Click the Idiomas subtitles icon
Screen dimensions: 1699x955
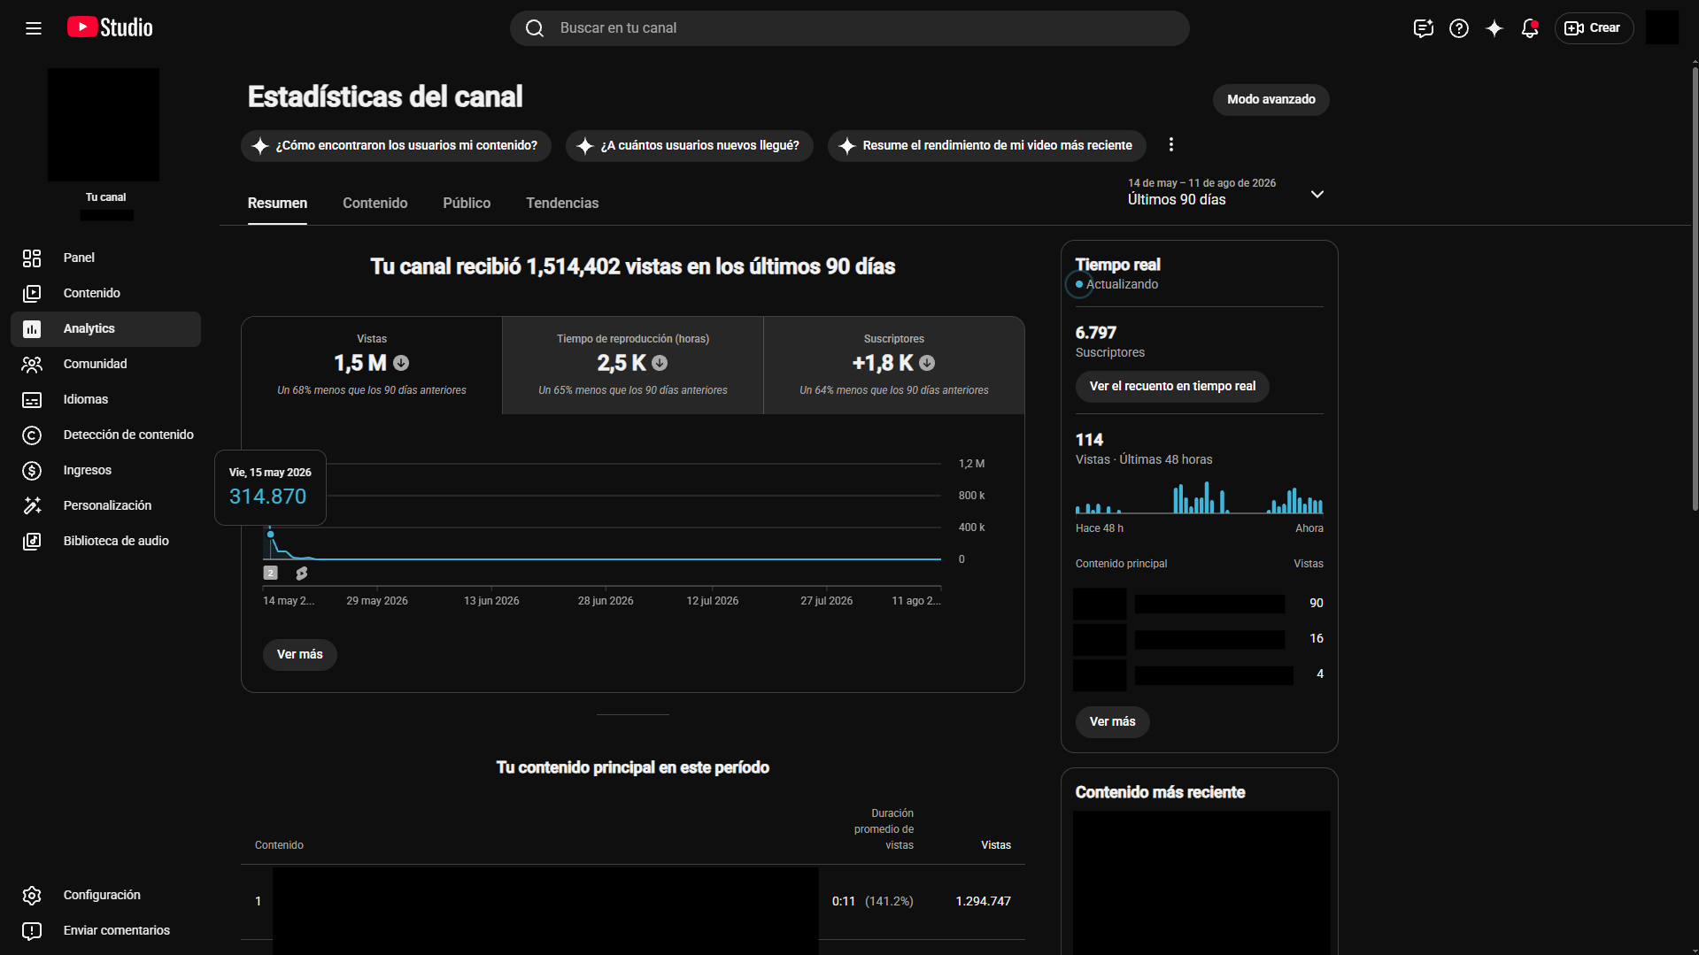(x=32, y=399)
